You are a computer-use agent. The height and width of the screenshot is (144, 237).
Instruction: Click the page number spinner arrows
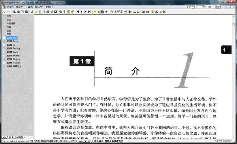(204, 7)
